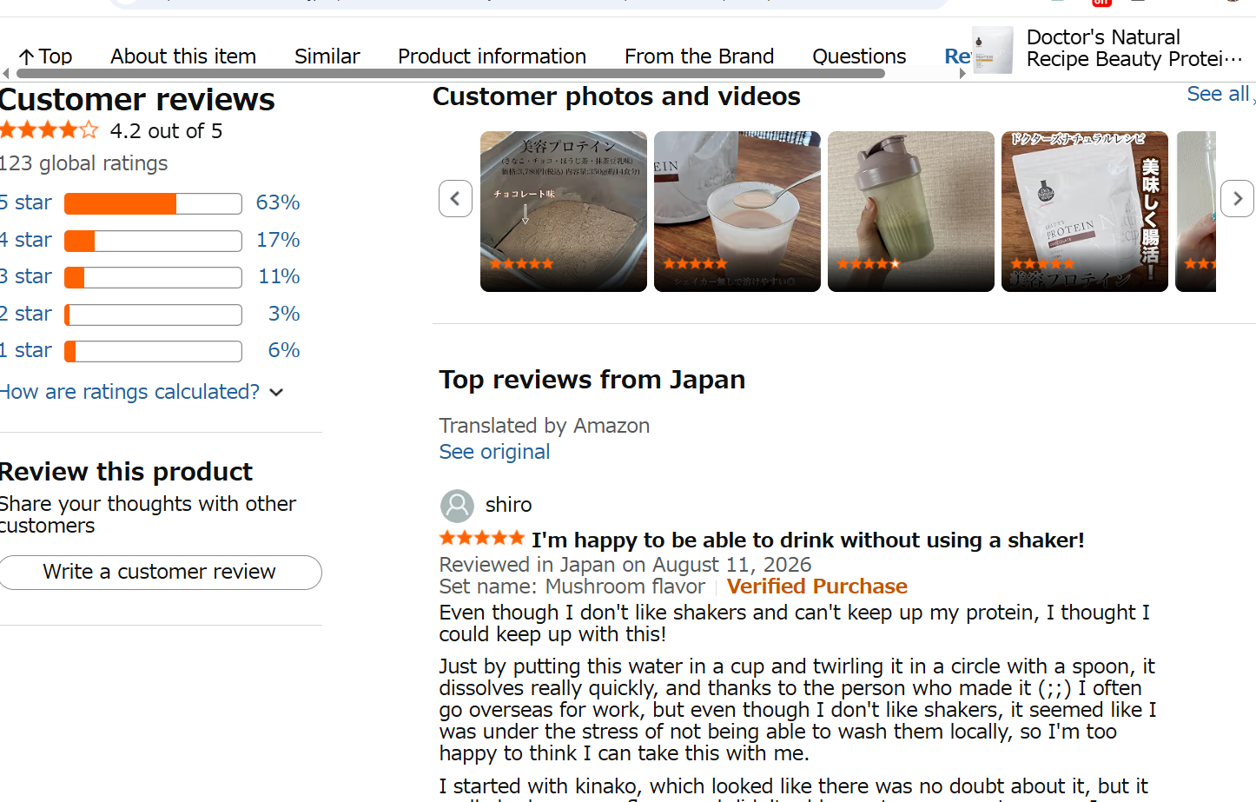
Task: Click left arrow of the nav scrollbar
Action: (x=5, y=74)
